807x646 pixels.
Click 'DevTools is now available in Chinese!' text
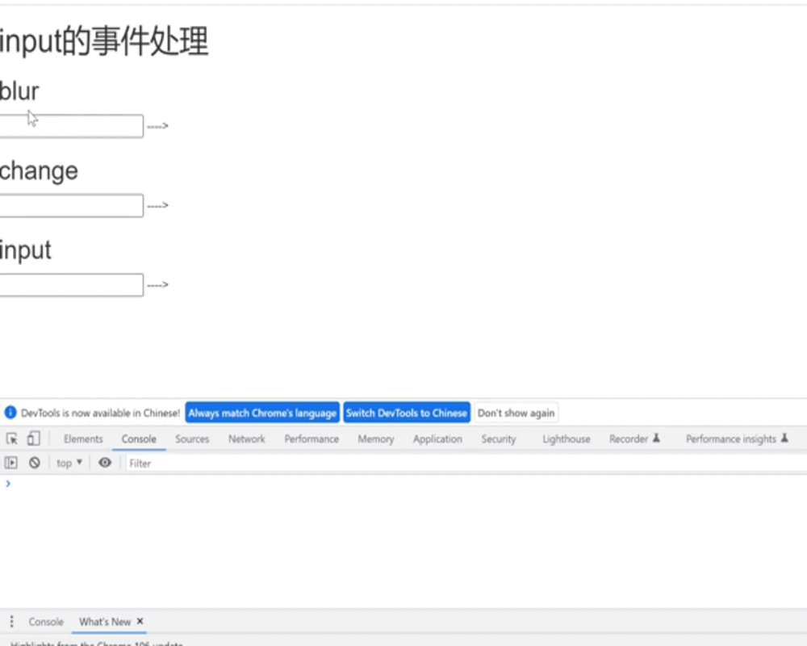click(100, 413)
